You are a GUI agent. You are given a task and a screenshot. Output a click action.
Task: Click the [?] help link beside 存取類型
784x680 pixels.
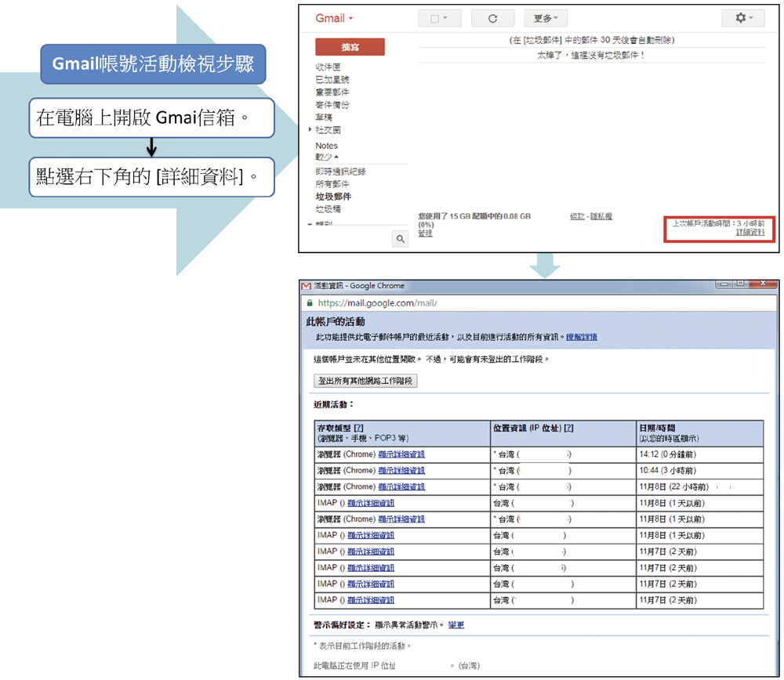click(358, 429)
